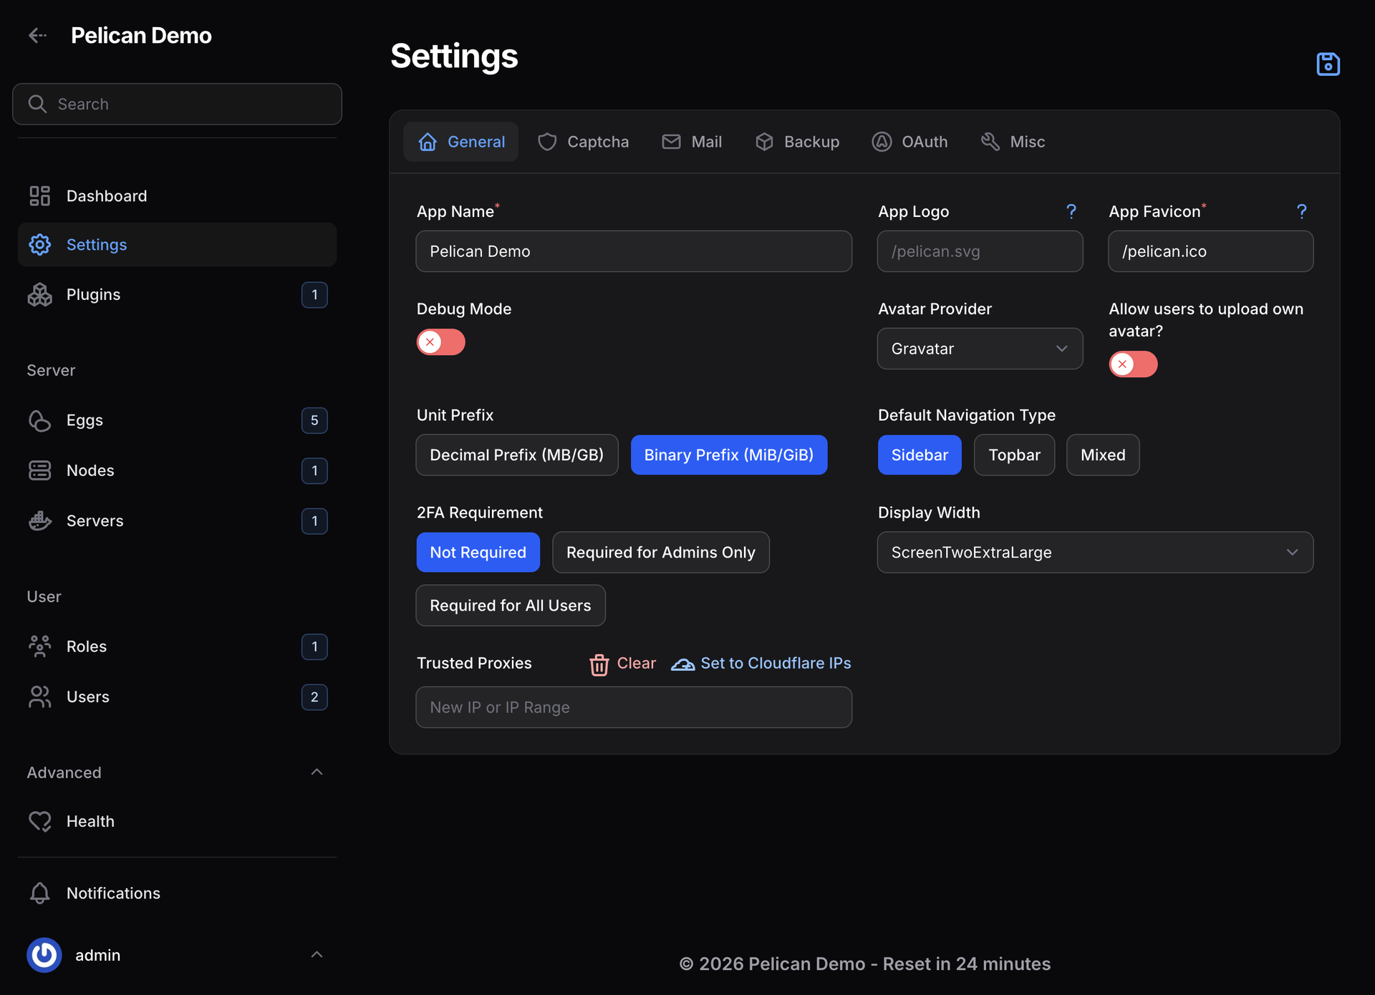Screen dimensions: 1375x995
Task: Click Set to Cloudflare IPs link
Action: [x=761, y=664]
